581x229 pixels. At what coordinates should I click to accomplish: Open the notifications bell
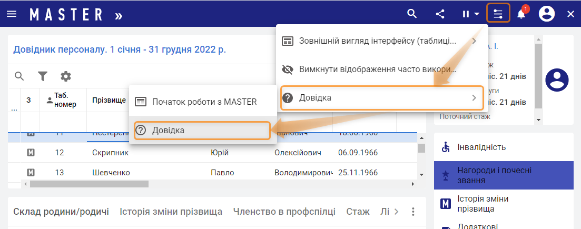click(521, 14)
